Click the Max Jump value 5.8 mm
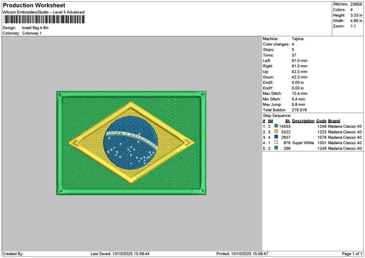Image resolution: width=365 pixels, height=258 pixels. coord(298,105)
